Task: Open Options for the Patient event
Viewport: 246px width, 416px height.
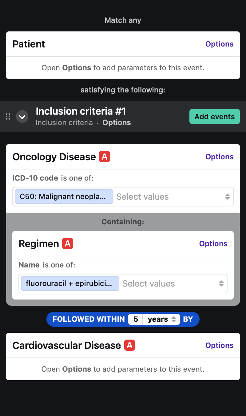Action: [x=219, y=44]
